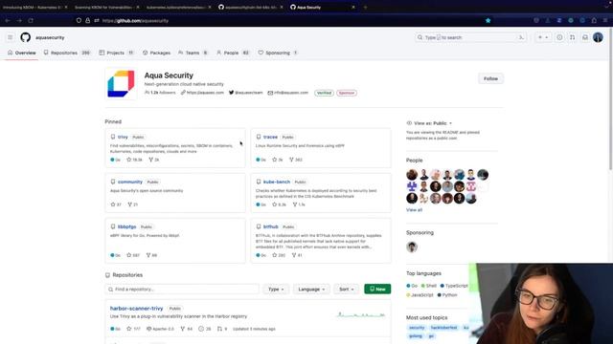Open the tracee pinned repository
This screenshot has height=344, width=613.
click(270, 137)
